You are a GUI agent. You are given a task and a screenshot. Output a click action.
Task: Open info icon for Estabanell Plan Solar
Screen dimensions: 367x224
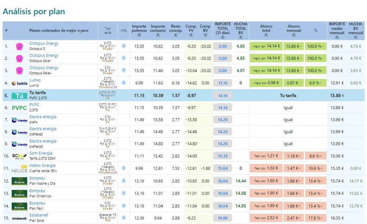point(124,218)
